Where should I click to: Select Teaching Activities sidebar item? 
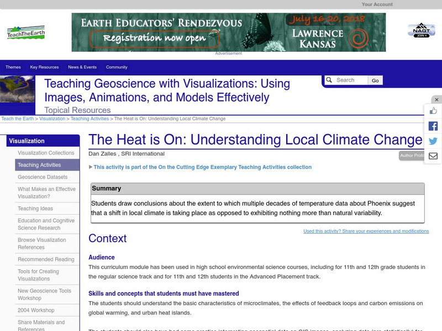click(x=47, y=165)
